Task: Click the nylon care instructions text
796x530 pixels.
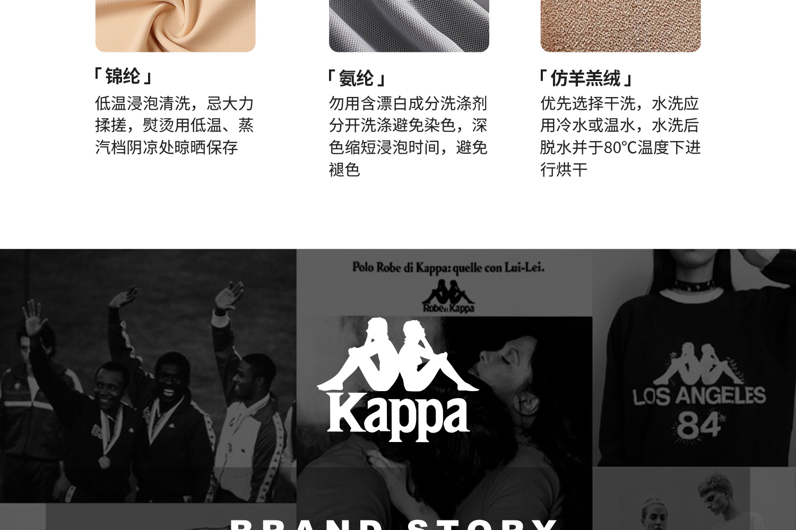Action: click(175, 125)
